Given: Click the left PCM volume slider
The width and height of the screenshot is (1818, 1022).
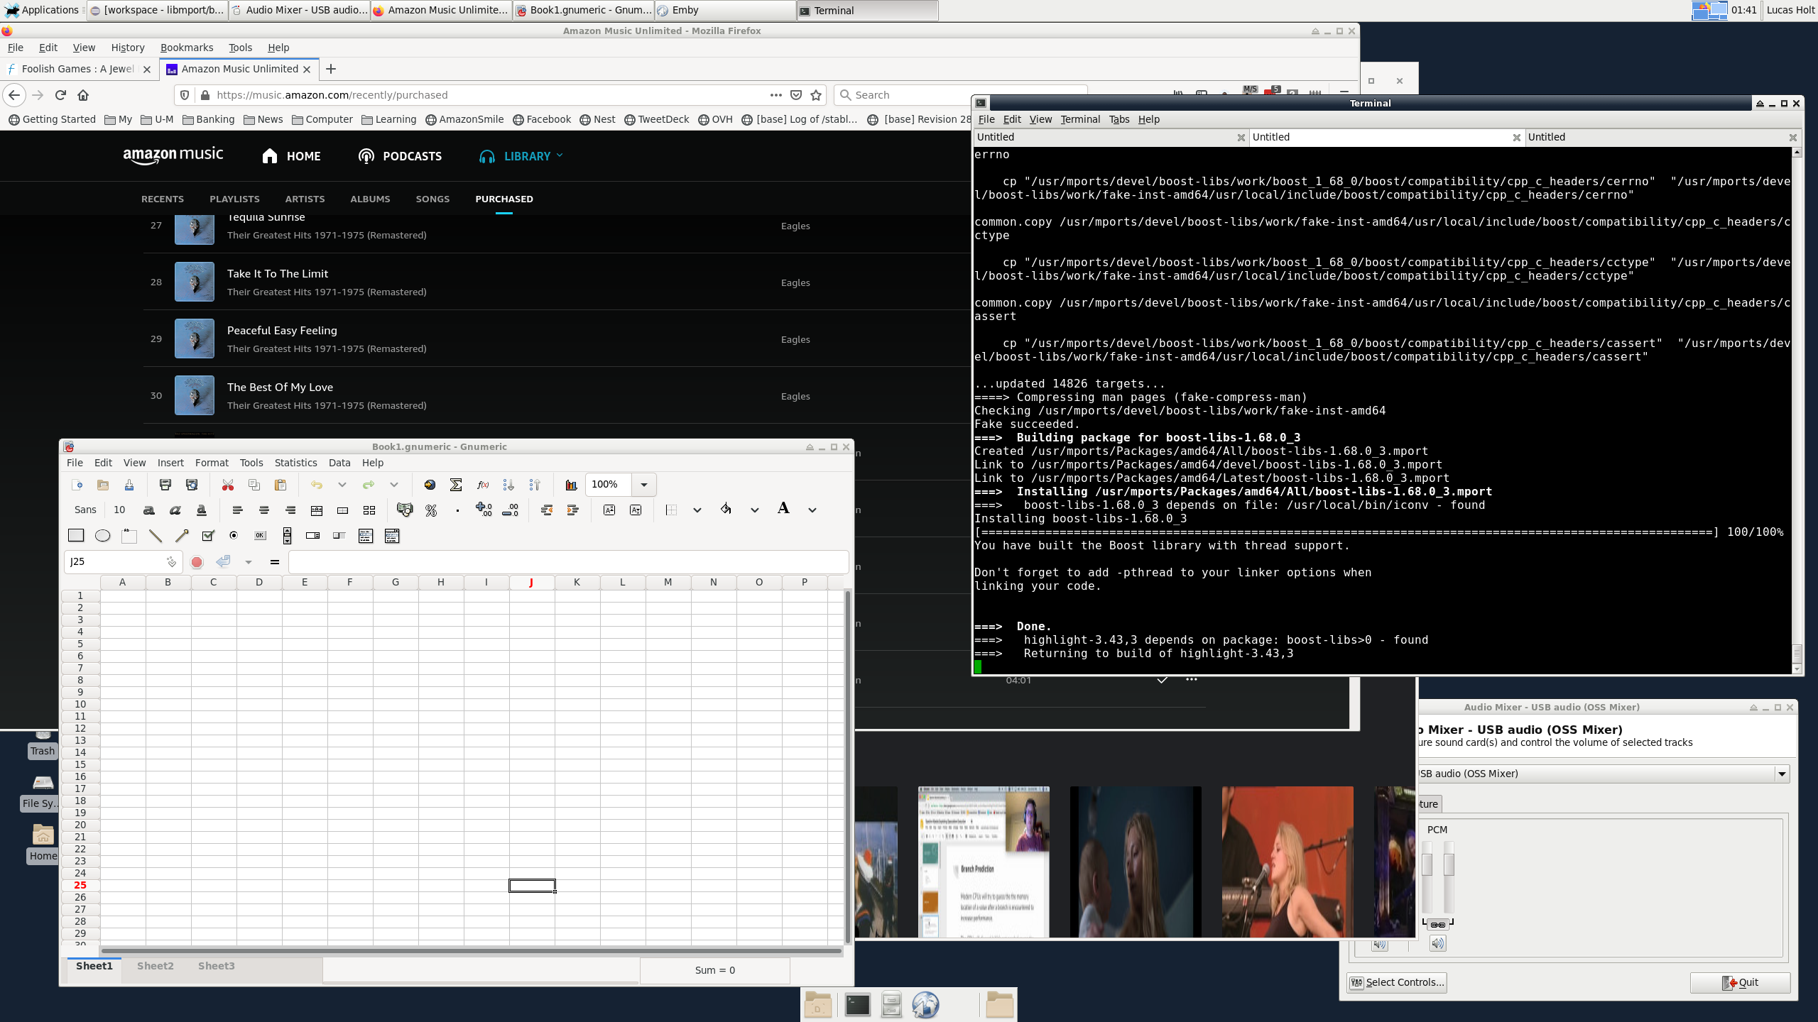Looking at the screenshot, I should pyautogui.click(x=1427, y=866).
